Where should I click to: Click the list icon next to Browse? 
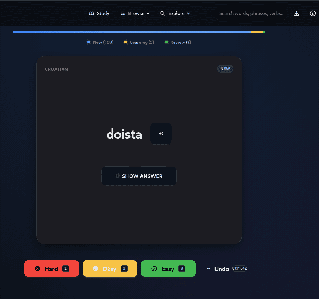[123, 13]
